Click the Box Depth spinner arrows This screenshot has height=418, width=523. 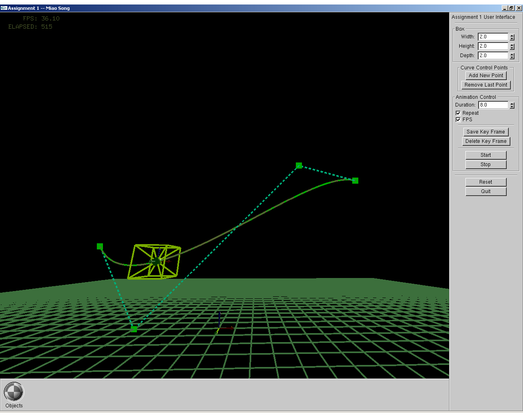pyautogui.click(x=512, y=56)
